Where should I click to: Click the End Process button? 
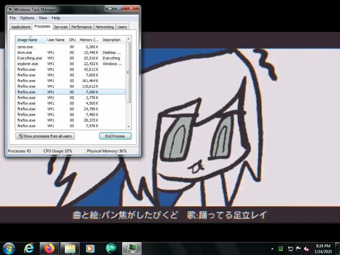pos(115,136)
